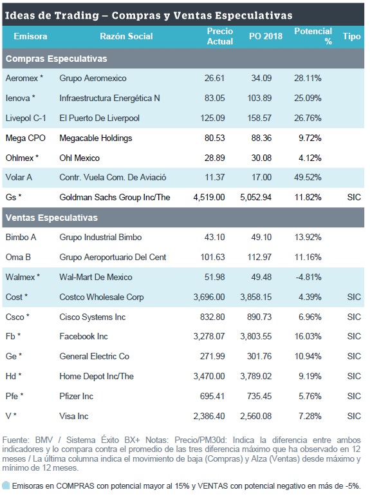Click the Walmex * ticker cell

[23, 278]
